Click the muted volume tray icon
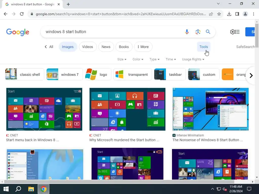 225,189
